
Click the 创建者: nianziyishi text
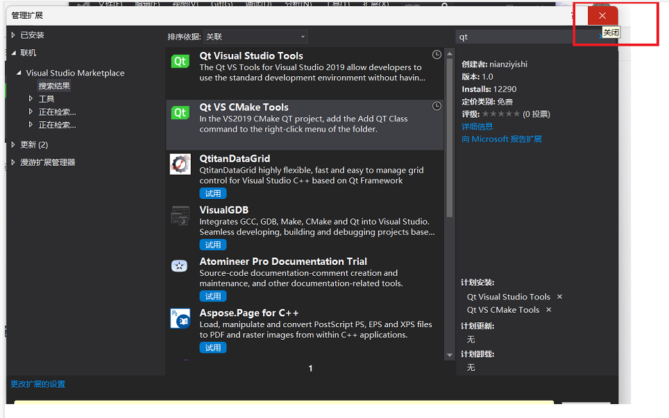pyautogui.click(x=495, y=64)
